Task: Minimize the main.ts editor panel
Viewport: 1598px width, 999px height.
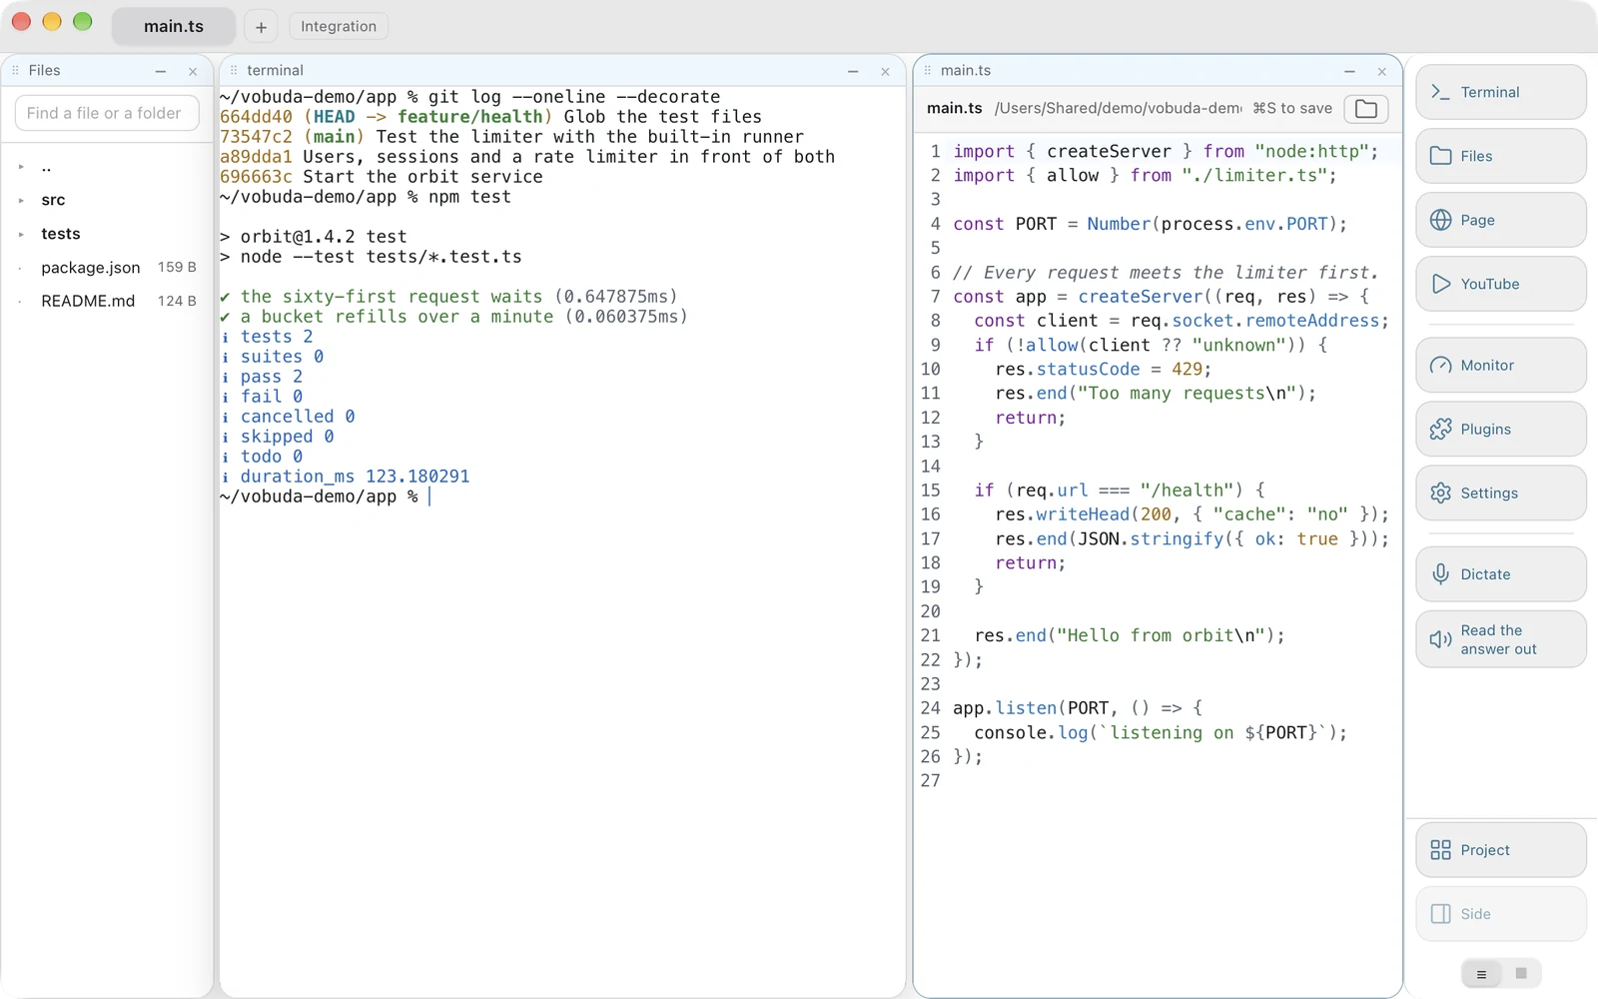Action: 1349,71
